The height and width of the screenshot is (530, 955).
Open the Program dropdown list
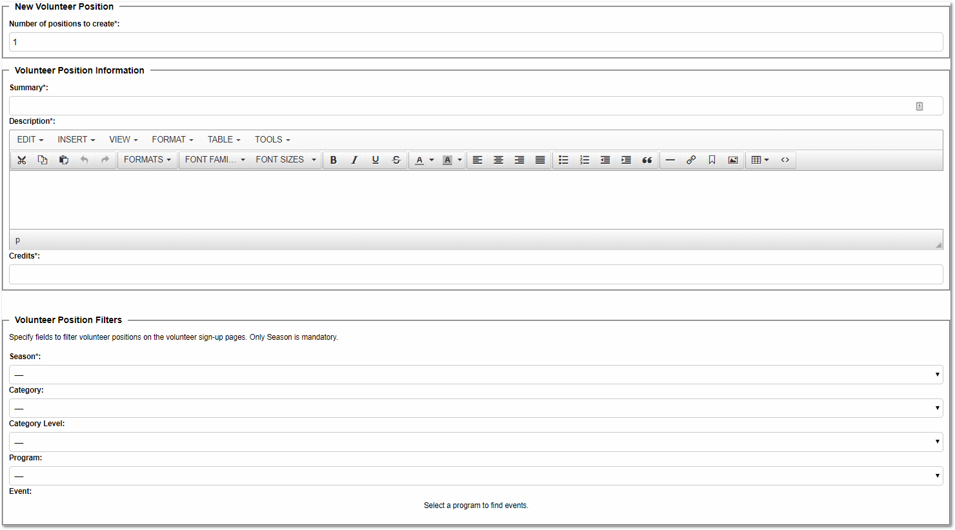coord(476,476)
